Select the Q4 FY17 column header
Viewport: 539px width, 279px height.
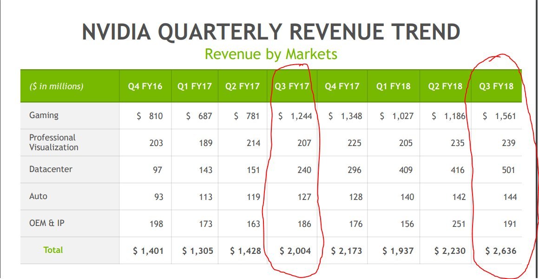[x=342, y=86]
